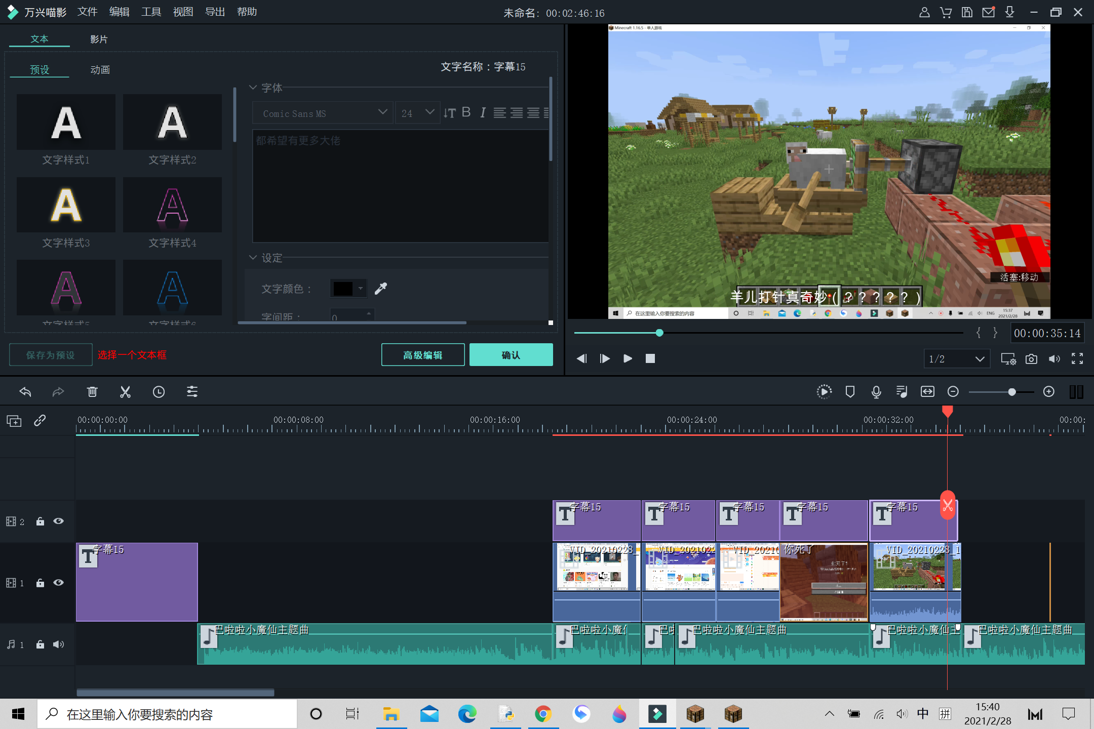Enter fullscreen preview mode

coord(1077,359)
